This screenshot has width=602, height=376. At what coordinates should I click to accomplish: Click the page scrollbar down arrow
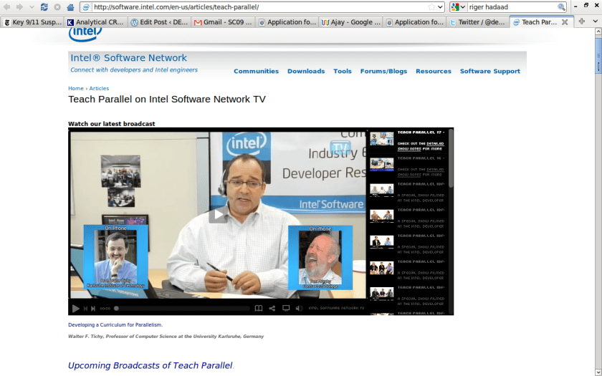[x=598, y=372]
